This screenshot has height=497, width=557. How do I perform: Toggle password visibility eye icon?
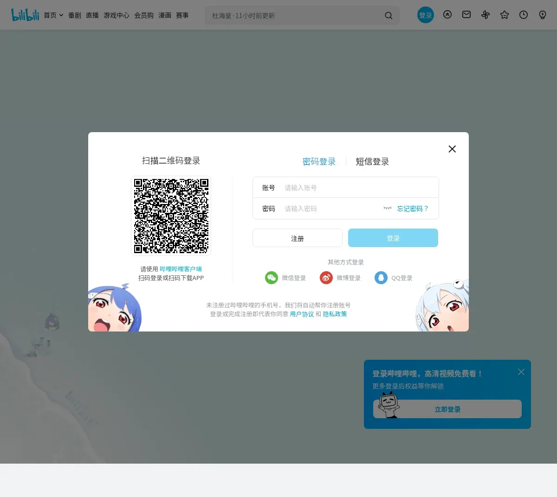(388, 208)
